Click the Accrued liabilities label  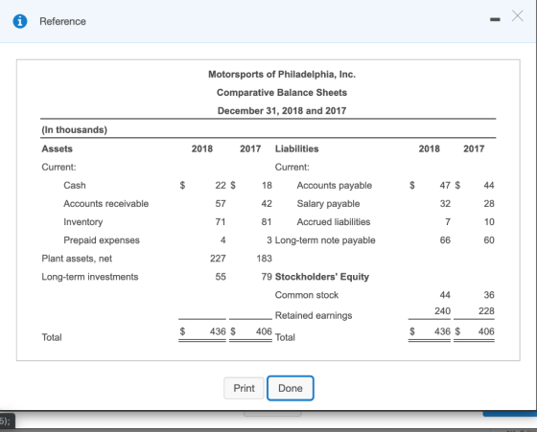tap(334, 222)
